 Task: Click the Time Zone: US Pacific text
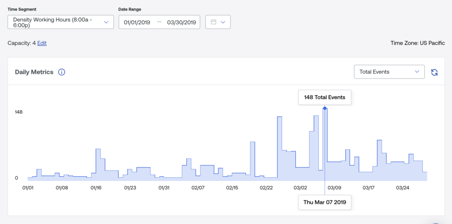418,43
